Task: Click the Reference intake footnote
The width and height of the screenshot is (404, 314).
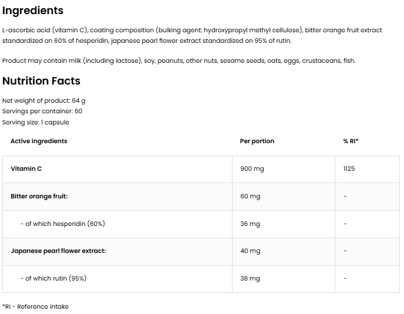Action: [35, 306]
